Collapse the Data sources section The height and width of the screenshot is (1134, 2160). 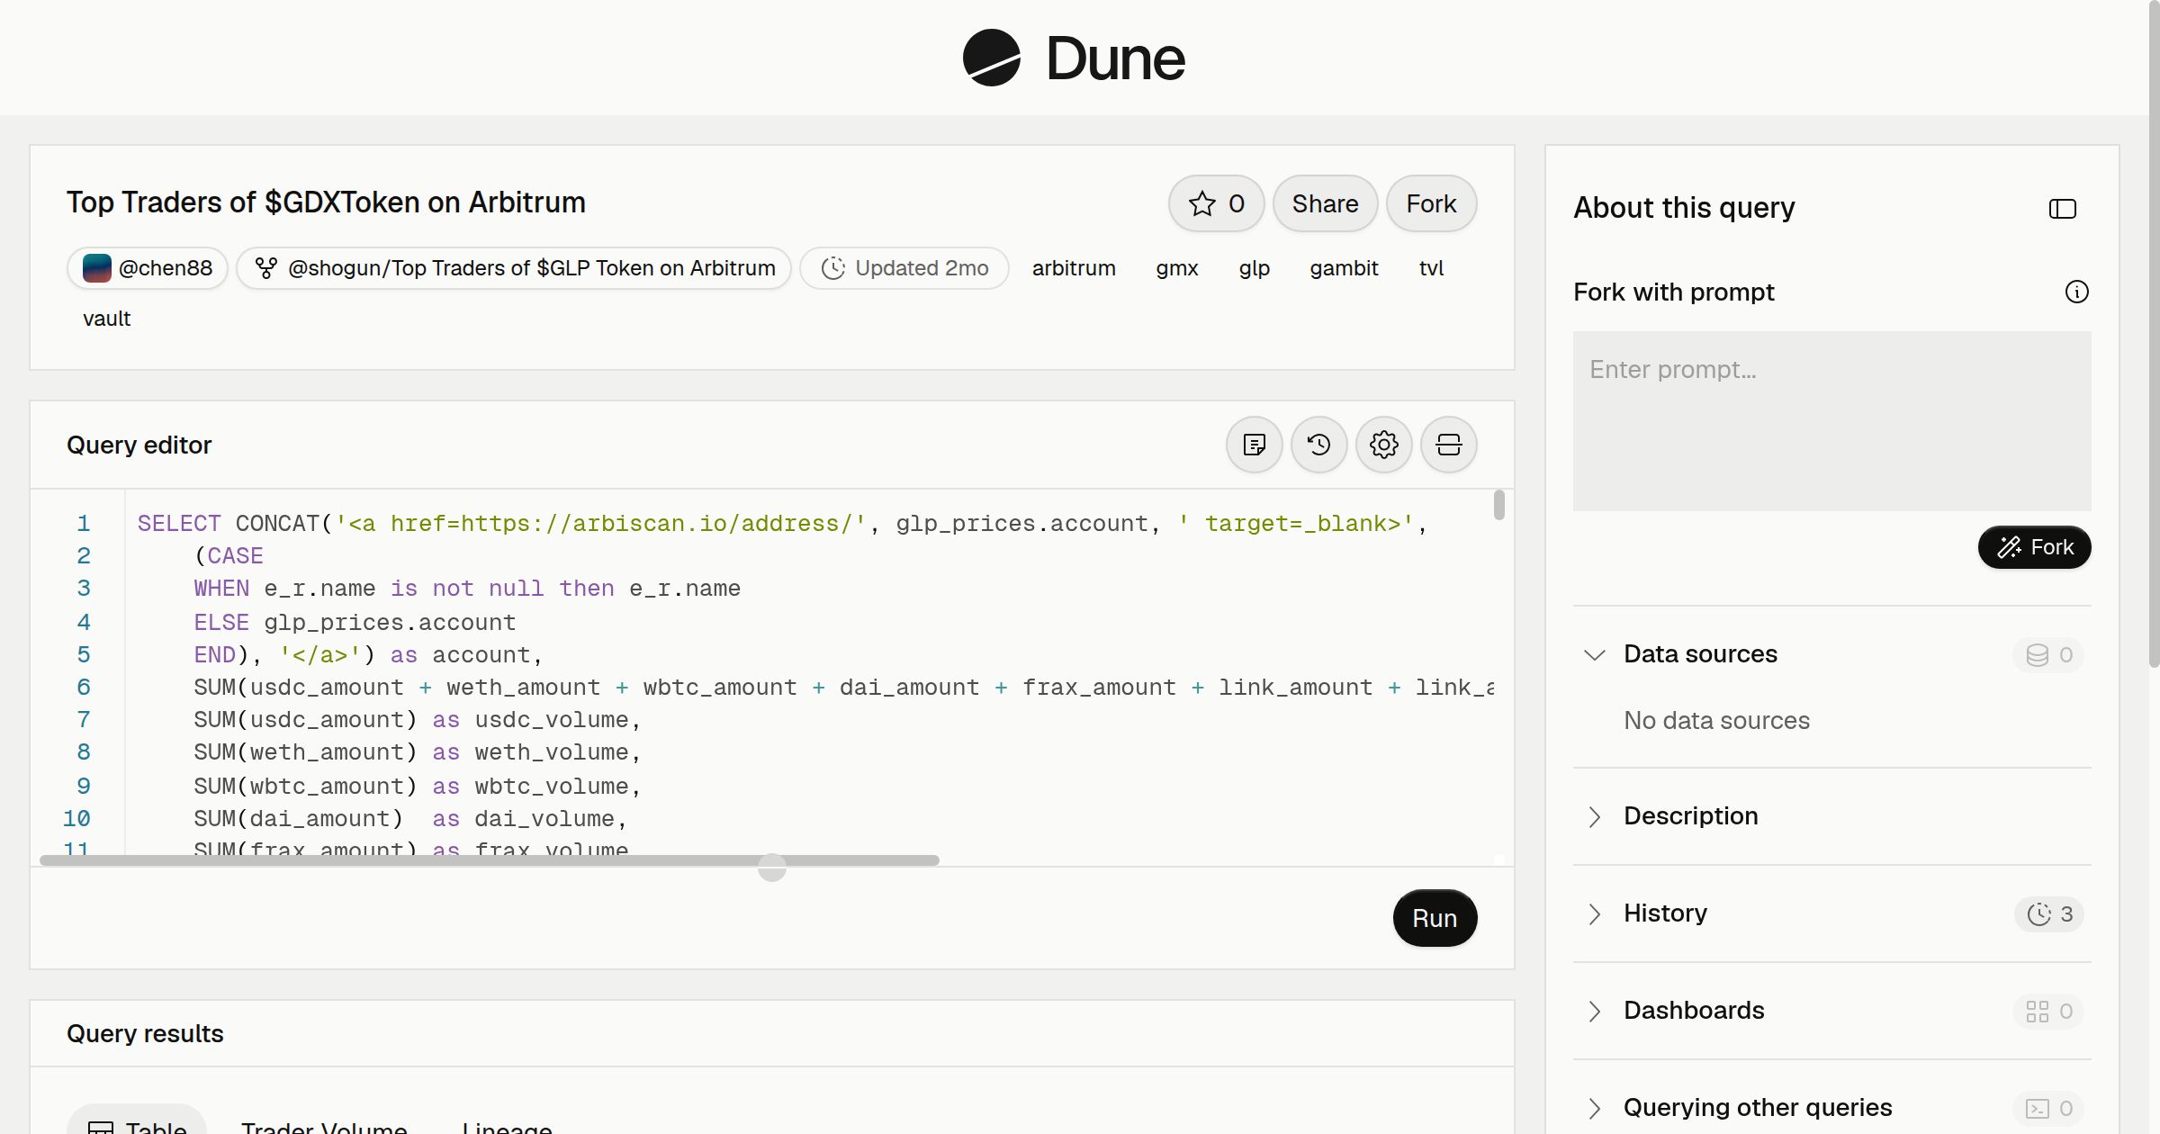click(x=1594, y=654)
